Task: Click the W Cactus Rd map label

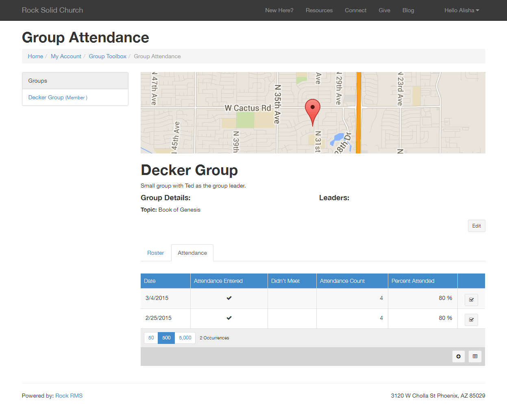Action: (x=248, y=108)
